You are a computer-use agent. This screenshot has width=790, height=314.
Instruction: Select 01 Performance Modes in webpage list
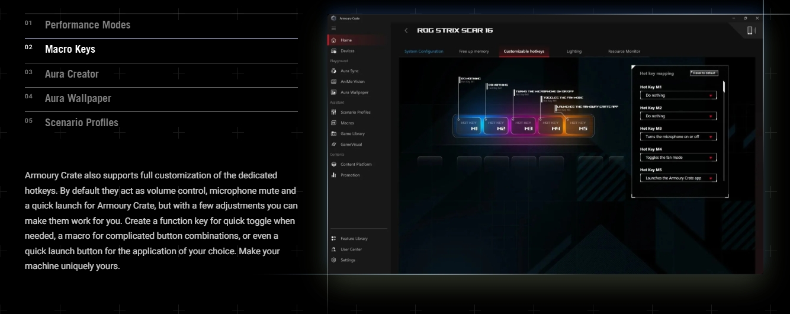pyautogui.click(x=161, y=25)
